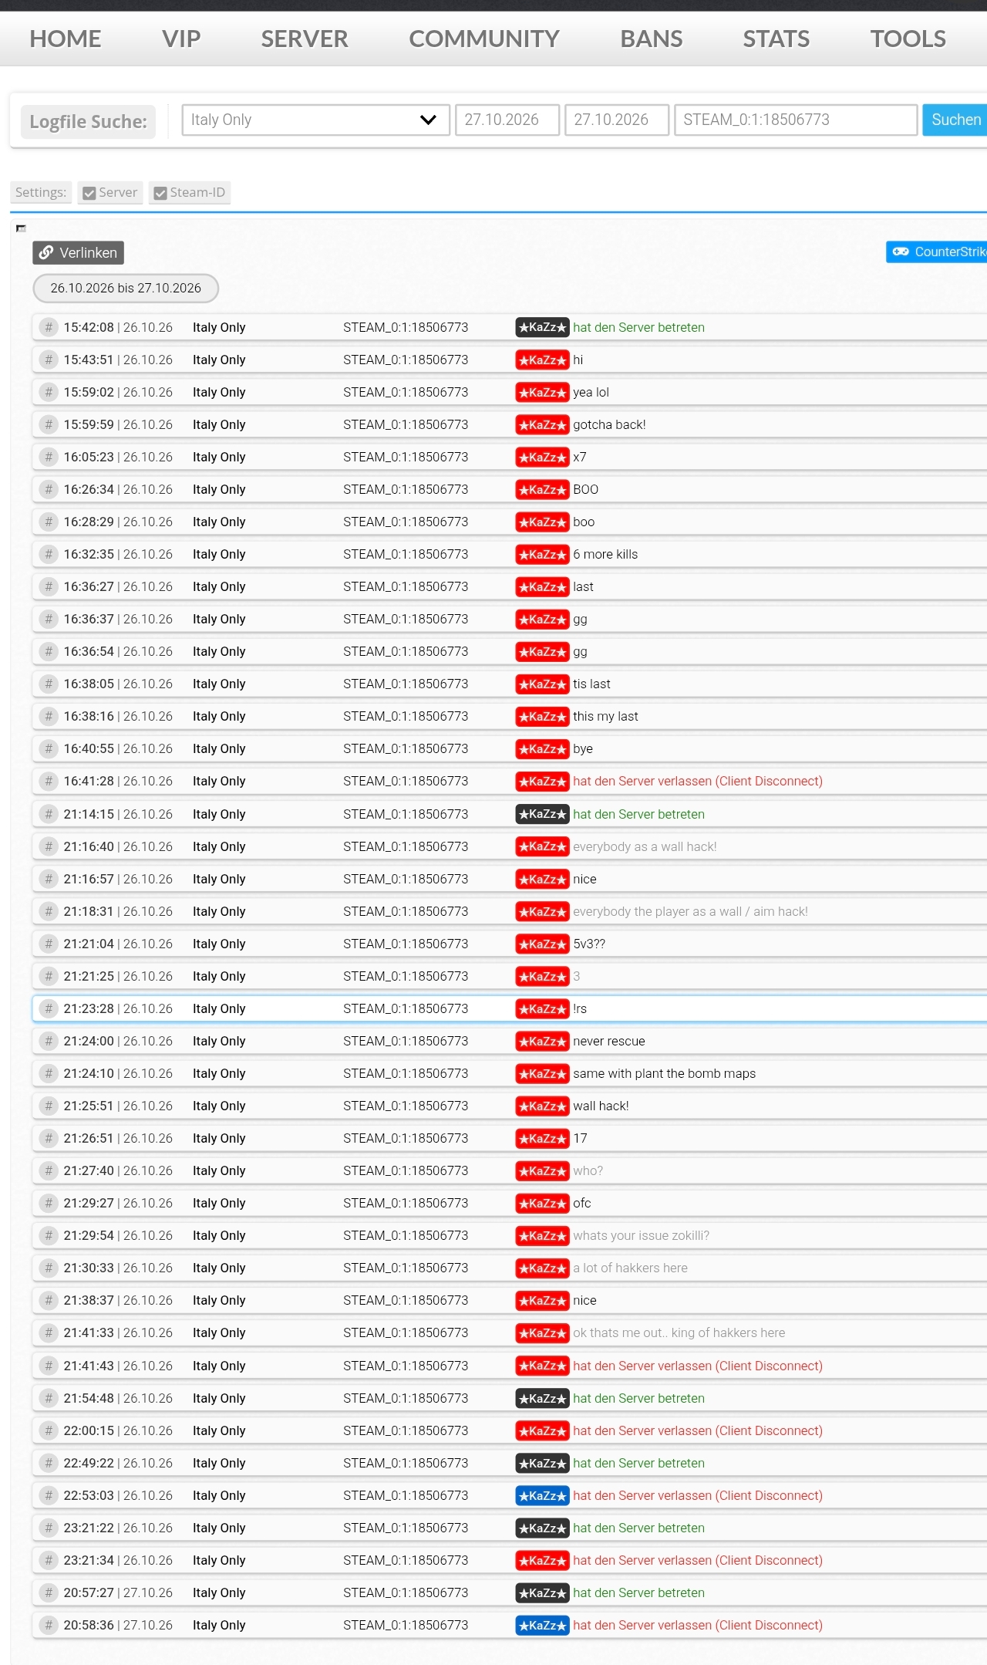Click the timestamp 20:57:27 | 27.10.26
Viewport: 987px width, 1665px height.
118,1592
